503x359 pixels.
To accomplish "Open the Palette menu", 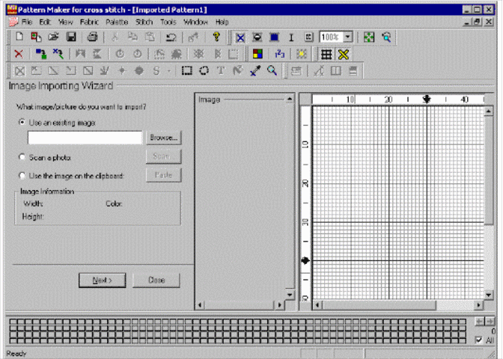I will point(117,22).
